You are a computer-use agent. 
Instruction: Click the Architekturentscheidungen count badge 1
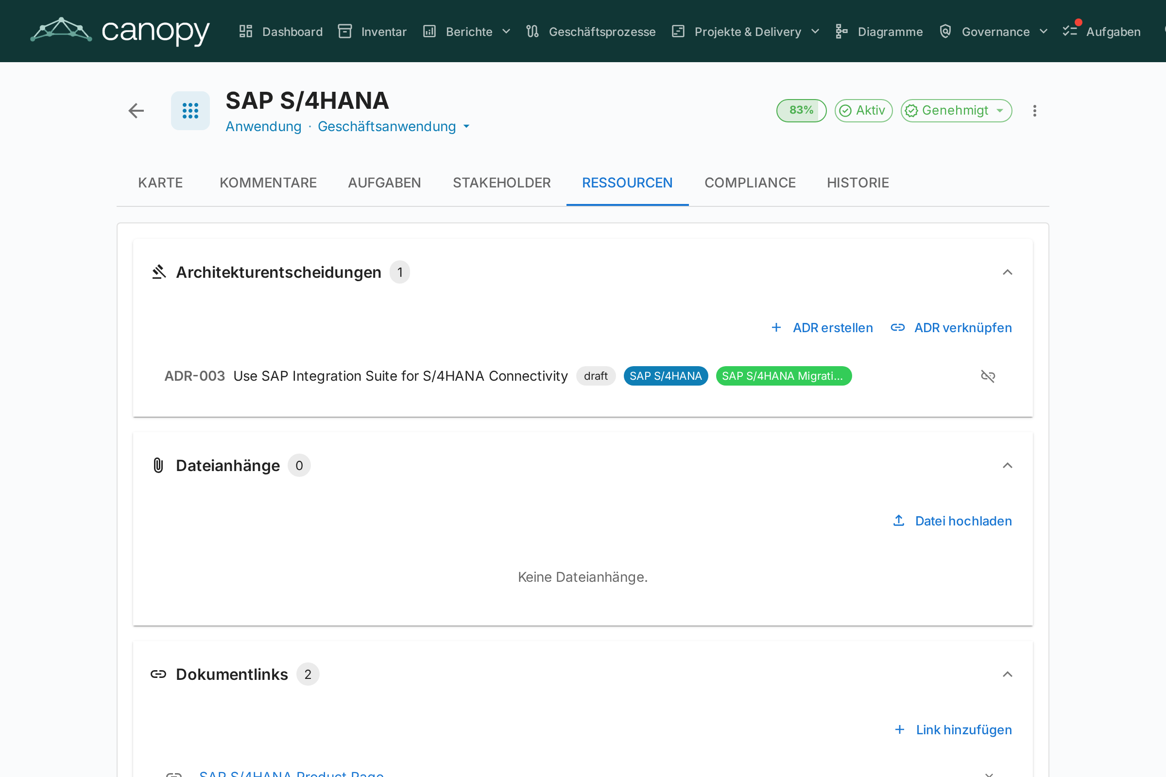coord(399,272)
